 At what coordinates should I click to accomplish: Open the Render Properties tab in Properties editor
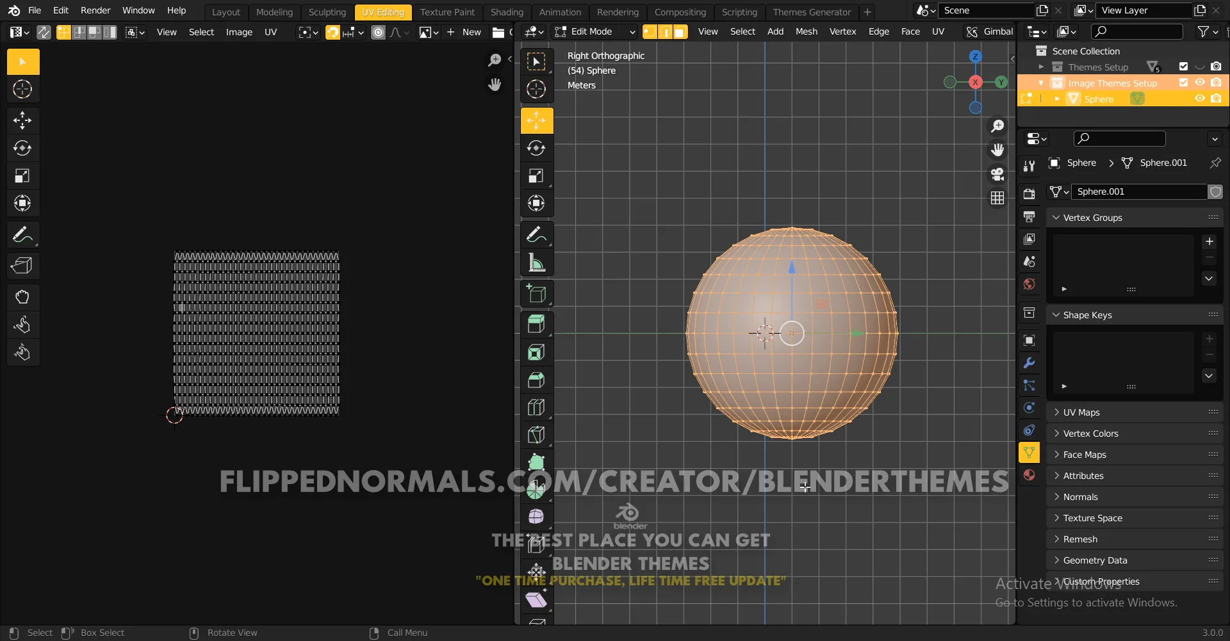(x=1029, y=193)
